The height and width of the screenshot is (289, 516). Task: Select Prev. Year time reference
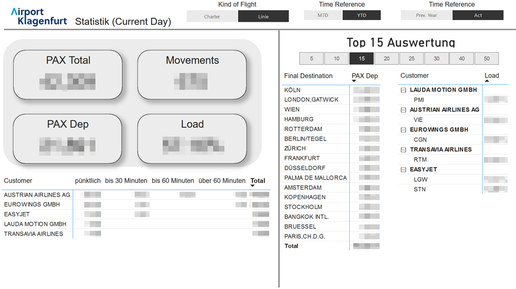coord(427,15)
